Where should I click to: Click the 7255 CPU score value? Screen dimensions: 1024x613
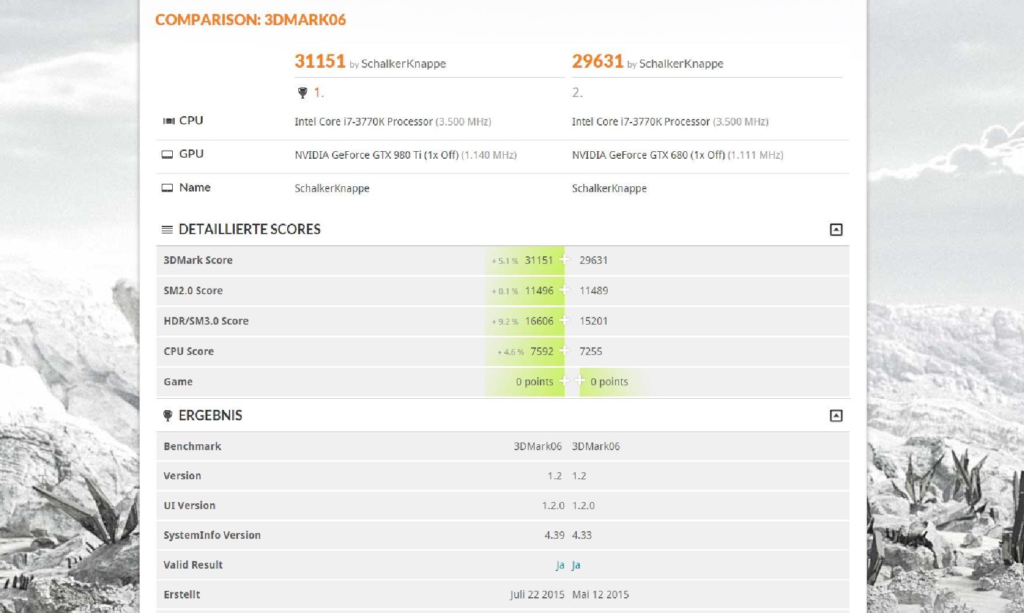pos(591,351)
